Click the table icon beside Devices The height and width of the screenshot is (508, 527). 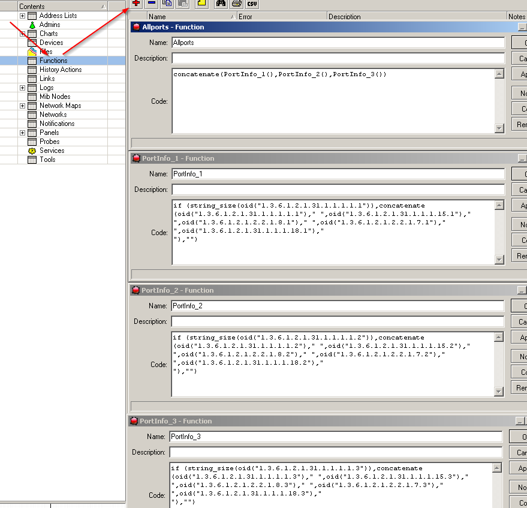click(32, 43)
